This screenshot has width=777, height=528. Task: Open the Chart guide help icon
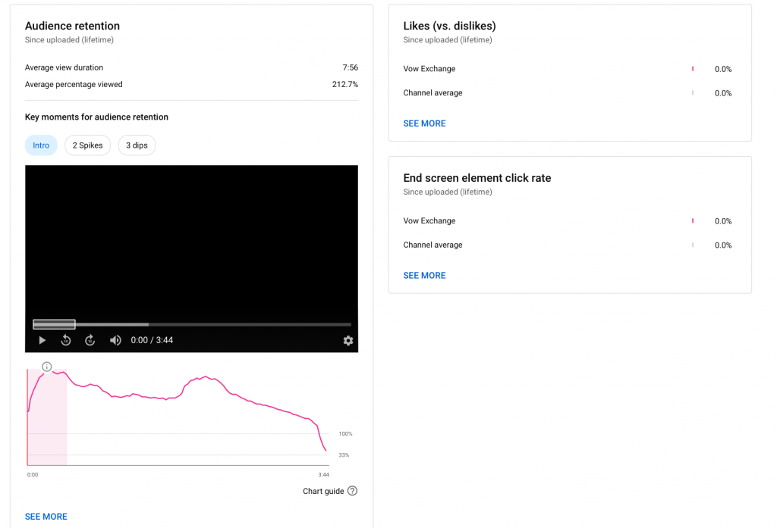[x=352, y=491]
